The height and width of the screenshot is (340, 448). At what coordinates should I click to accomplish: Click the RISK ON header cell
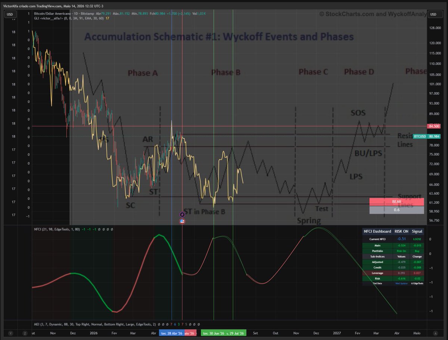coord(401,231)
